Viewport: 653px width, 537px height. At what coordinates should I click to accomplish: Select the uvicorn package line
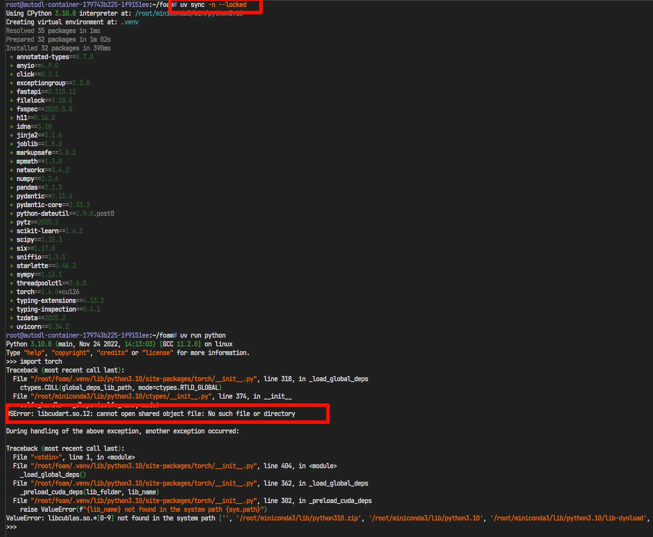click(43, 327)
